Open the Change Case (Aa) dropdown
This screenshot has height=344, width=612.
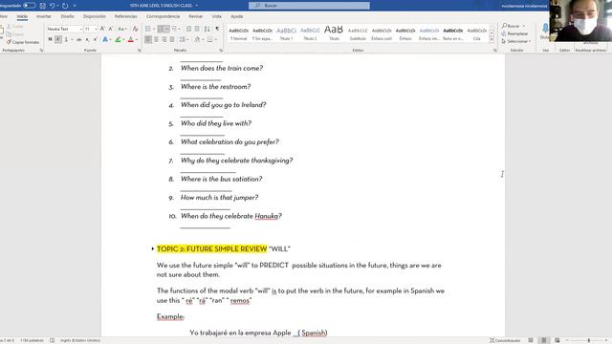[121, 29]
